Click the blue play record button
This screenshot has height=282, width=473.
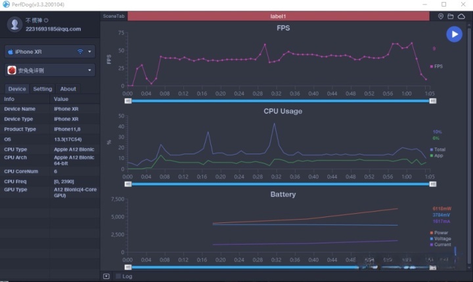pyautogui.click(x=454, y=34)
